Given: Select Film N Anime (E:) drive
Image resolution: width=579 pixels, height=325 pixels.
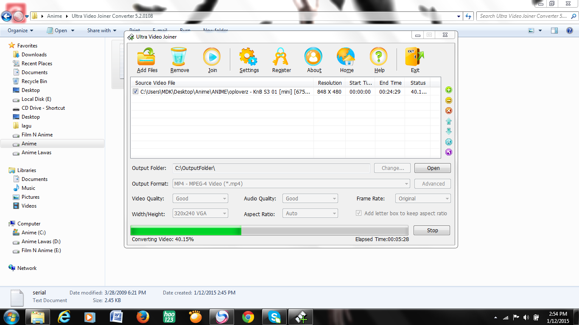Looking at the screenshot, I should pos(41,250).
